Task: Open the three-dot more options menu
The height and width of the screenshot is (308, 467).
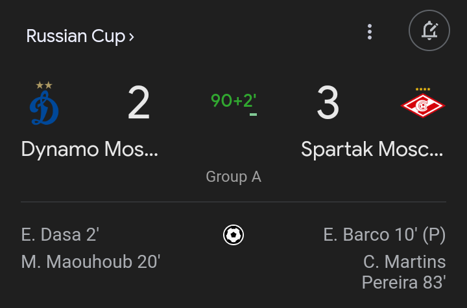Action: [x=370, y=32]
